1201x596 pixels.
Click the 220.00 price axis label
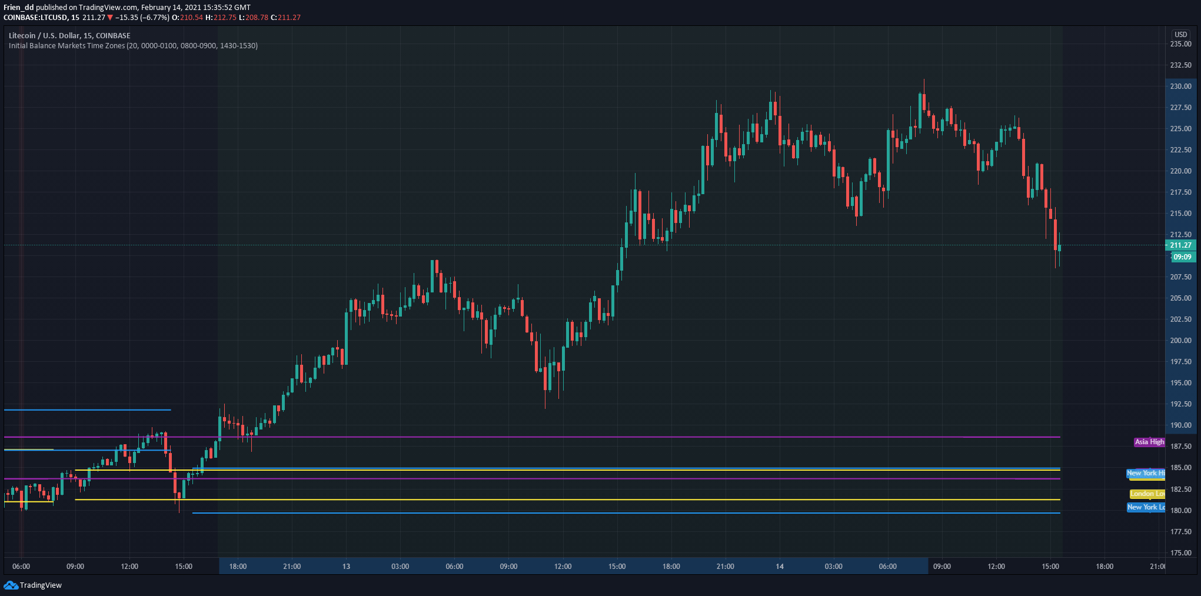point(1181,171)
